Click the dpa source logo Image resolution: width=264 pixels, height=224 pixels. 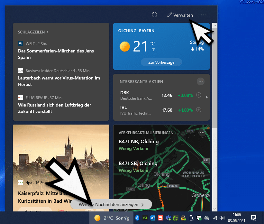tap(21, 182)
